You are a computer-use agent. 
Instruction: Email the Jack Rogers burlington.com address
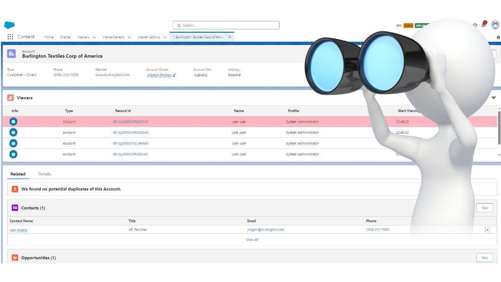coord(266,229)
